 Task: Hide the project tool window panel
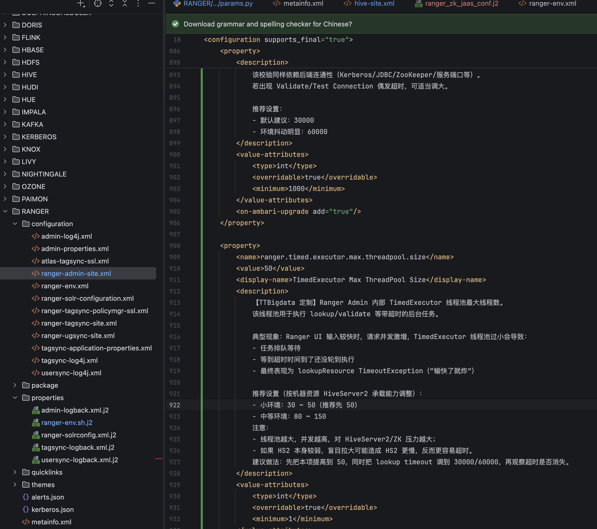[151, 4]
